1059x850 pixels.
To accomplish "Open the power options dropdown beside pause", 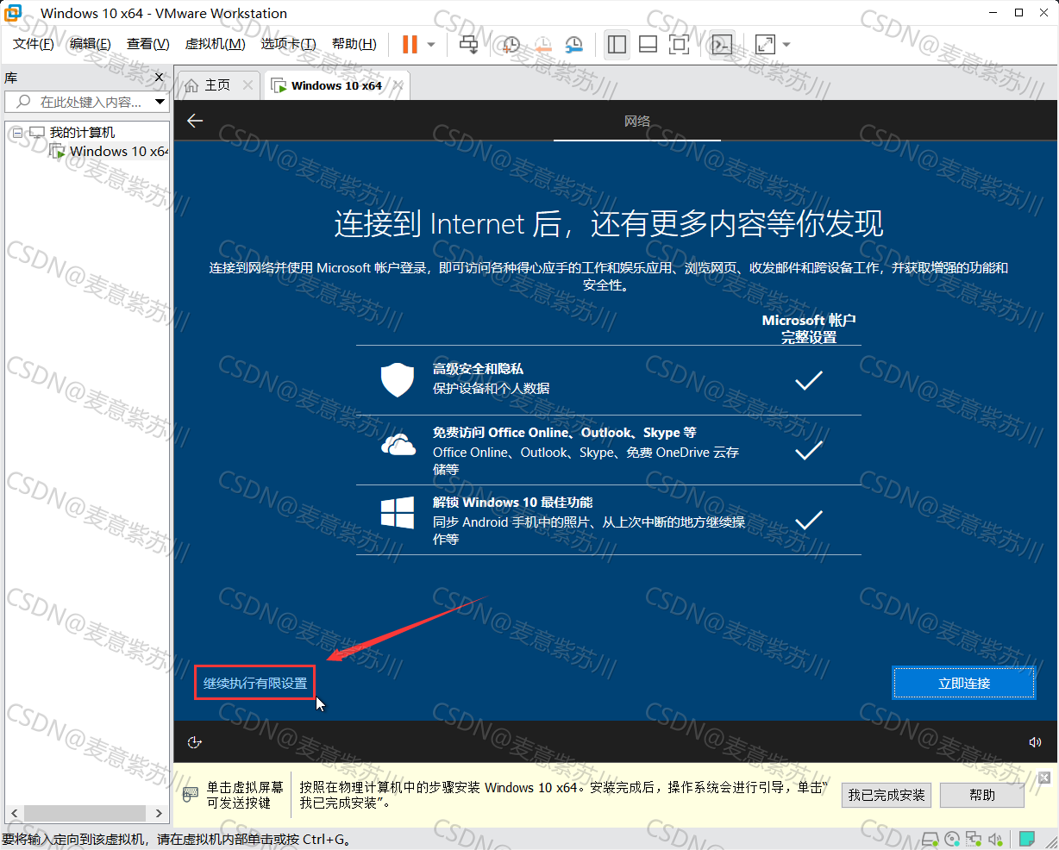I will click(x=431, y=45).
